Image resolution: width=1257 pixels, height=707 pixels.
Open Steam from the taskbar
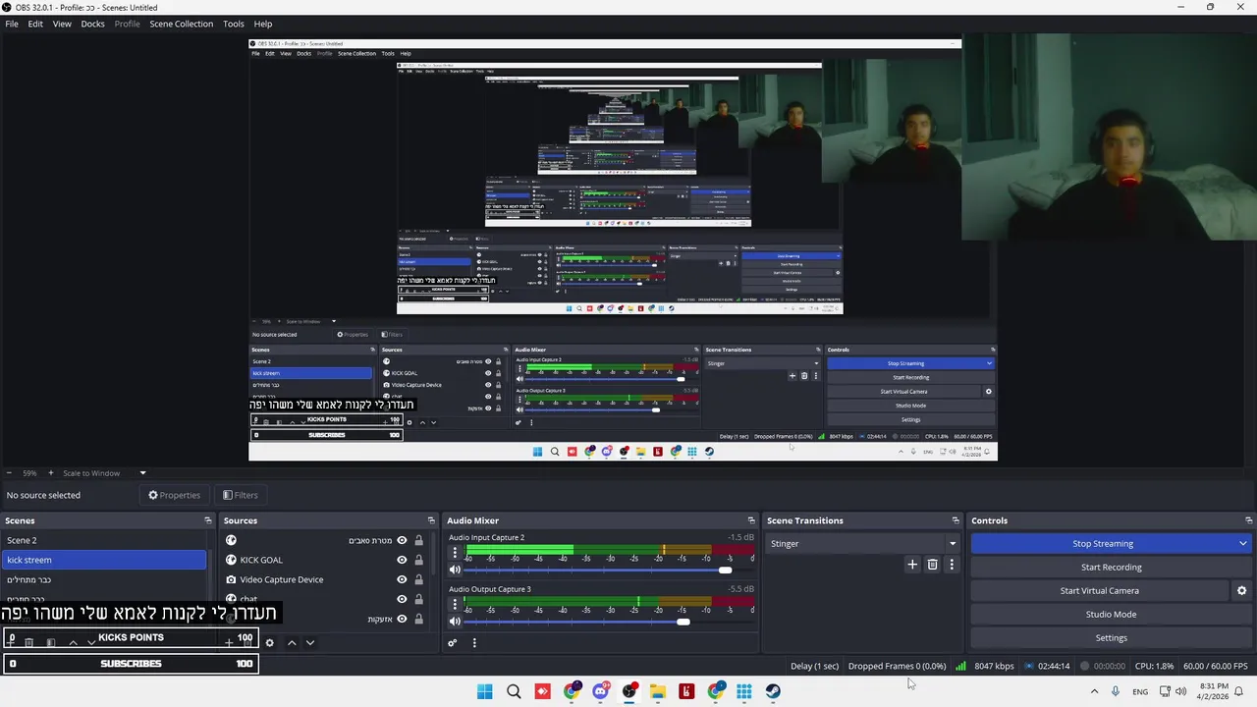773,691
